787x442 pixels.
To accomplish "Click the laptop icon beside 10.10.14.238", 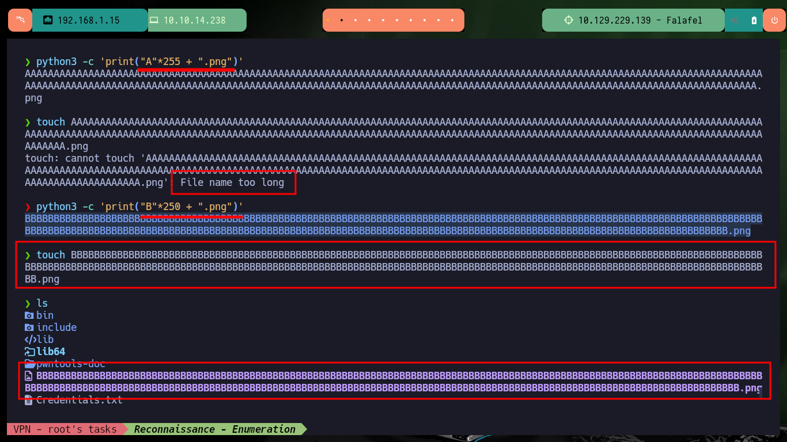I will pos(154,20).
